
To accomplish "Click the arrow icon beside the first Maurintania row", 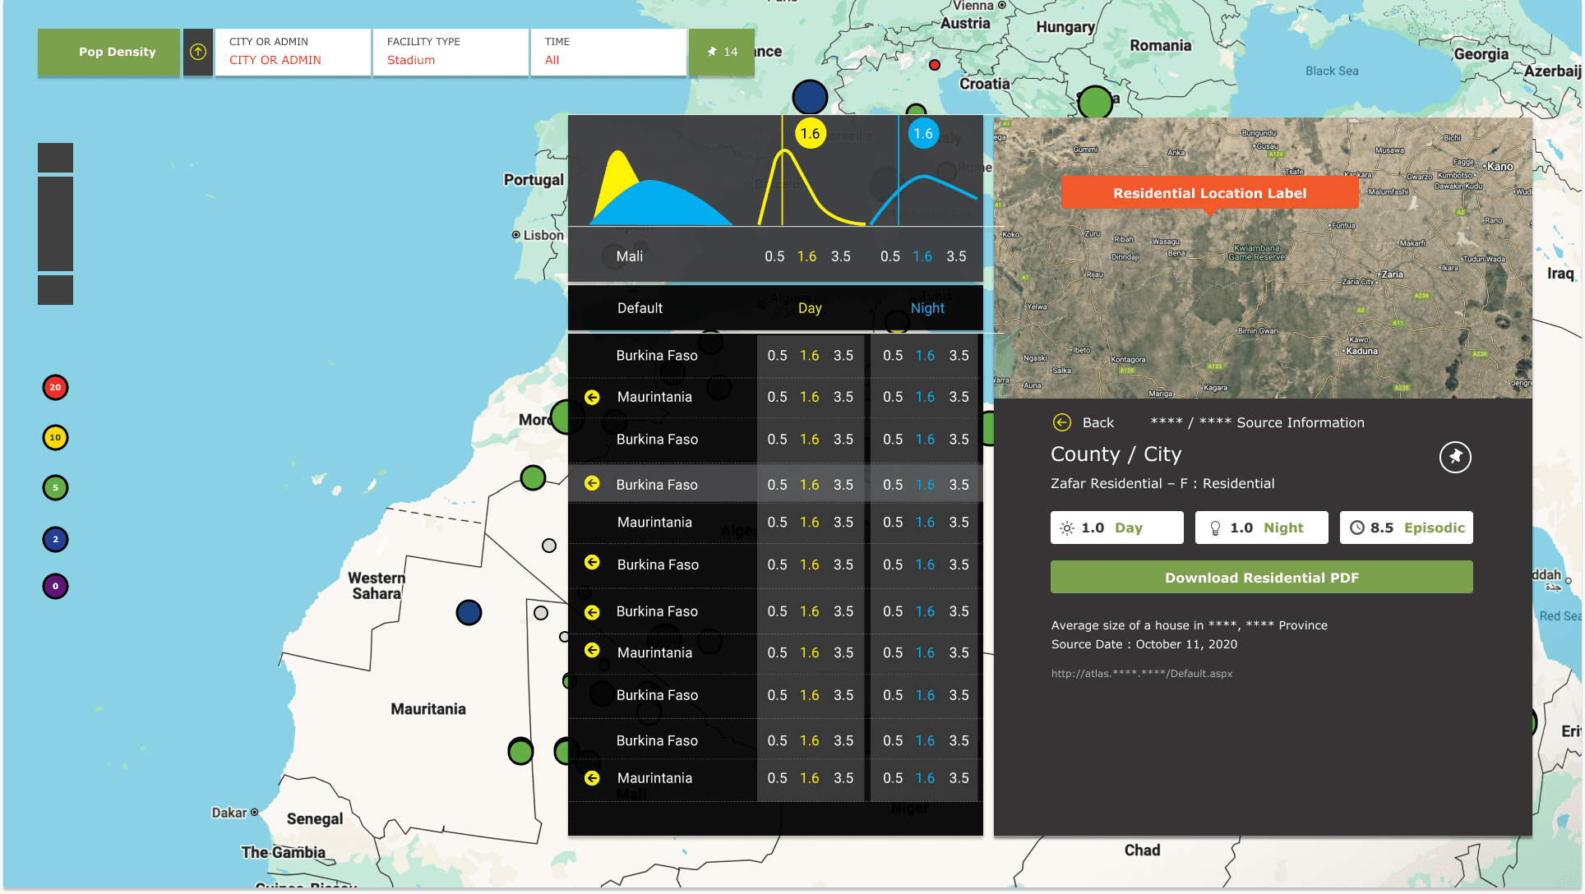I will (592, 397).
